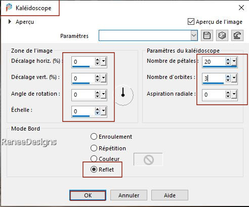Click the Échelle value field
249x207 pixels.
point(82,111)
